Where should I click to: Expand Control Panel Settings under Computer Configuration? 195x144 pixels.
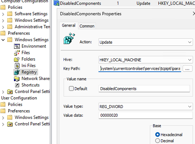(x=3, y=92)
